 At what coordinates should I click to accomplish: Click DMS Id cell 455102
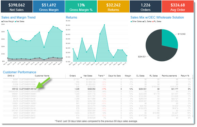point(15,89)
